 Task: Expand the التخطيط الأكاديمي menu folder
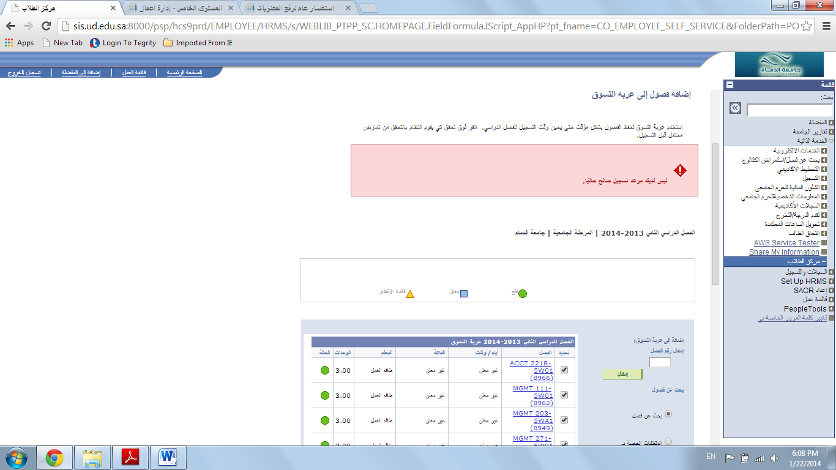(x=824, y=169)
